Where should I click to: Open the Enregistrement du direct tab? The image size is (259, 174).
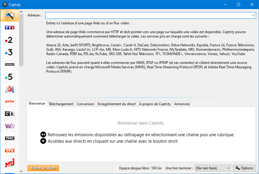click(116, 104)
